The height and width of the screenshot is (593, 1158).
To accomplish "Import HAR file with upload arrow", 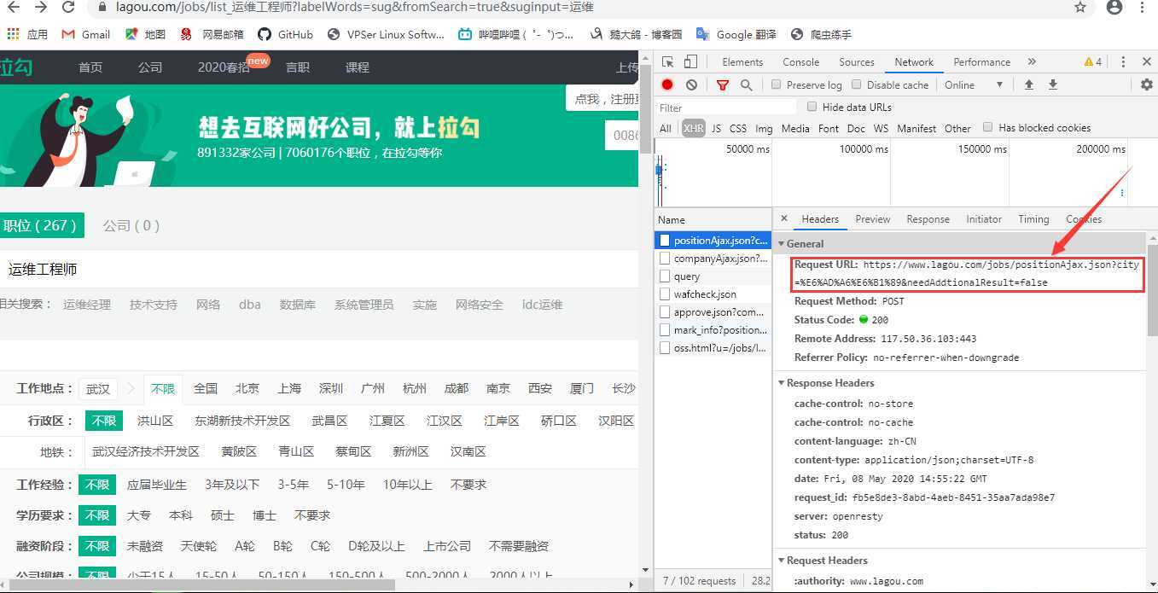I will 1029,84.
